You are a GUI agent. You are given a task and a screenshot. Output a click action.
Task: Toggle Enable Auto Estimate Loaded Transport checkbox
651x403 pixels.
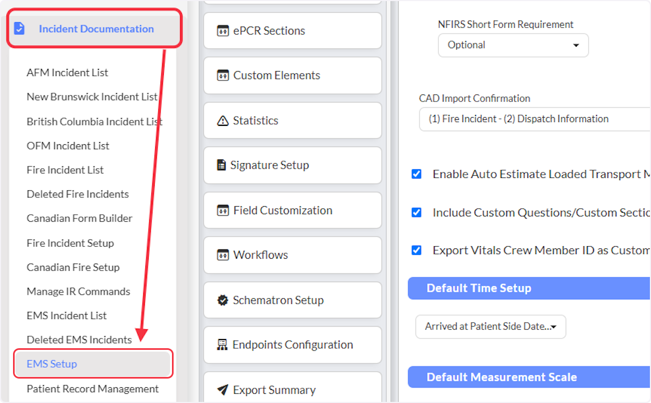pyautogui.click(x=417, y=174)
